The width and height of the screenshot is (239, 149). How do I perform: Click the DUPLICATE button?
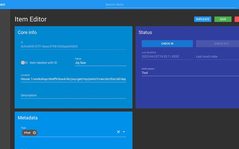(x=203, y=19)
